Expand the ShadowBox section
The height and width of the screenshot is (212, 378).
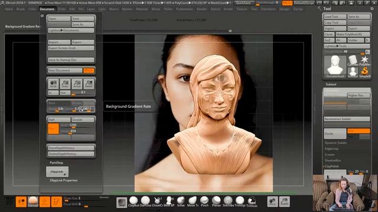pos(333,160)
